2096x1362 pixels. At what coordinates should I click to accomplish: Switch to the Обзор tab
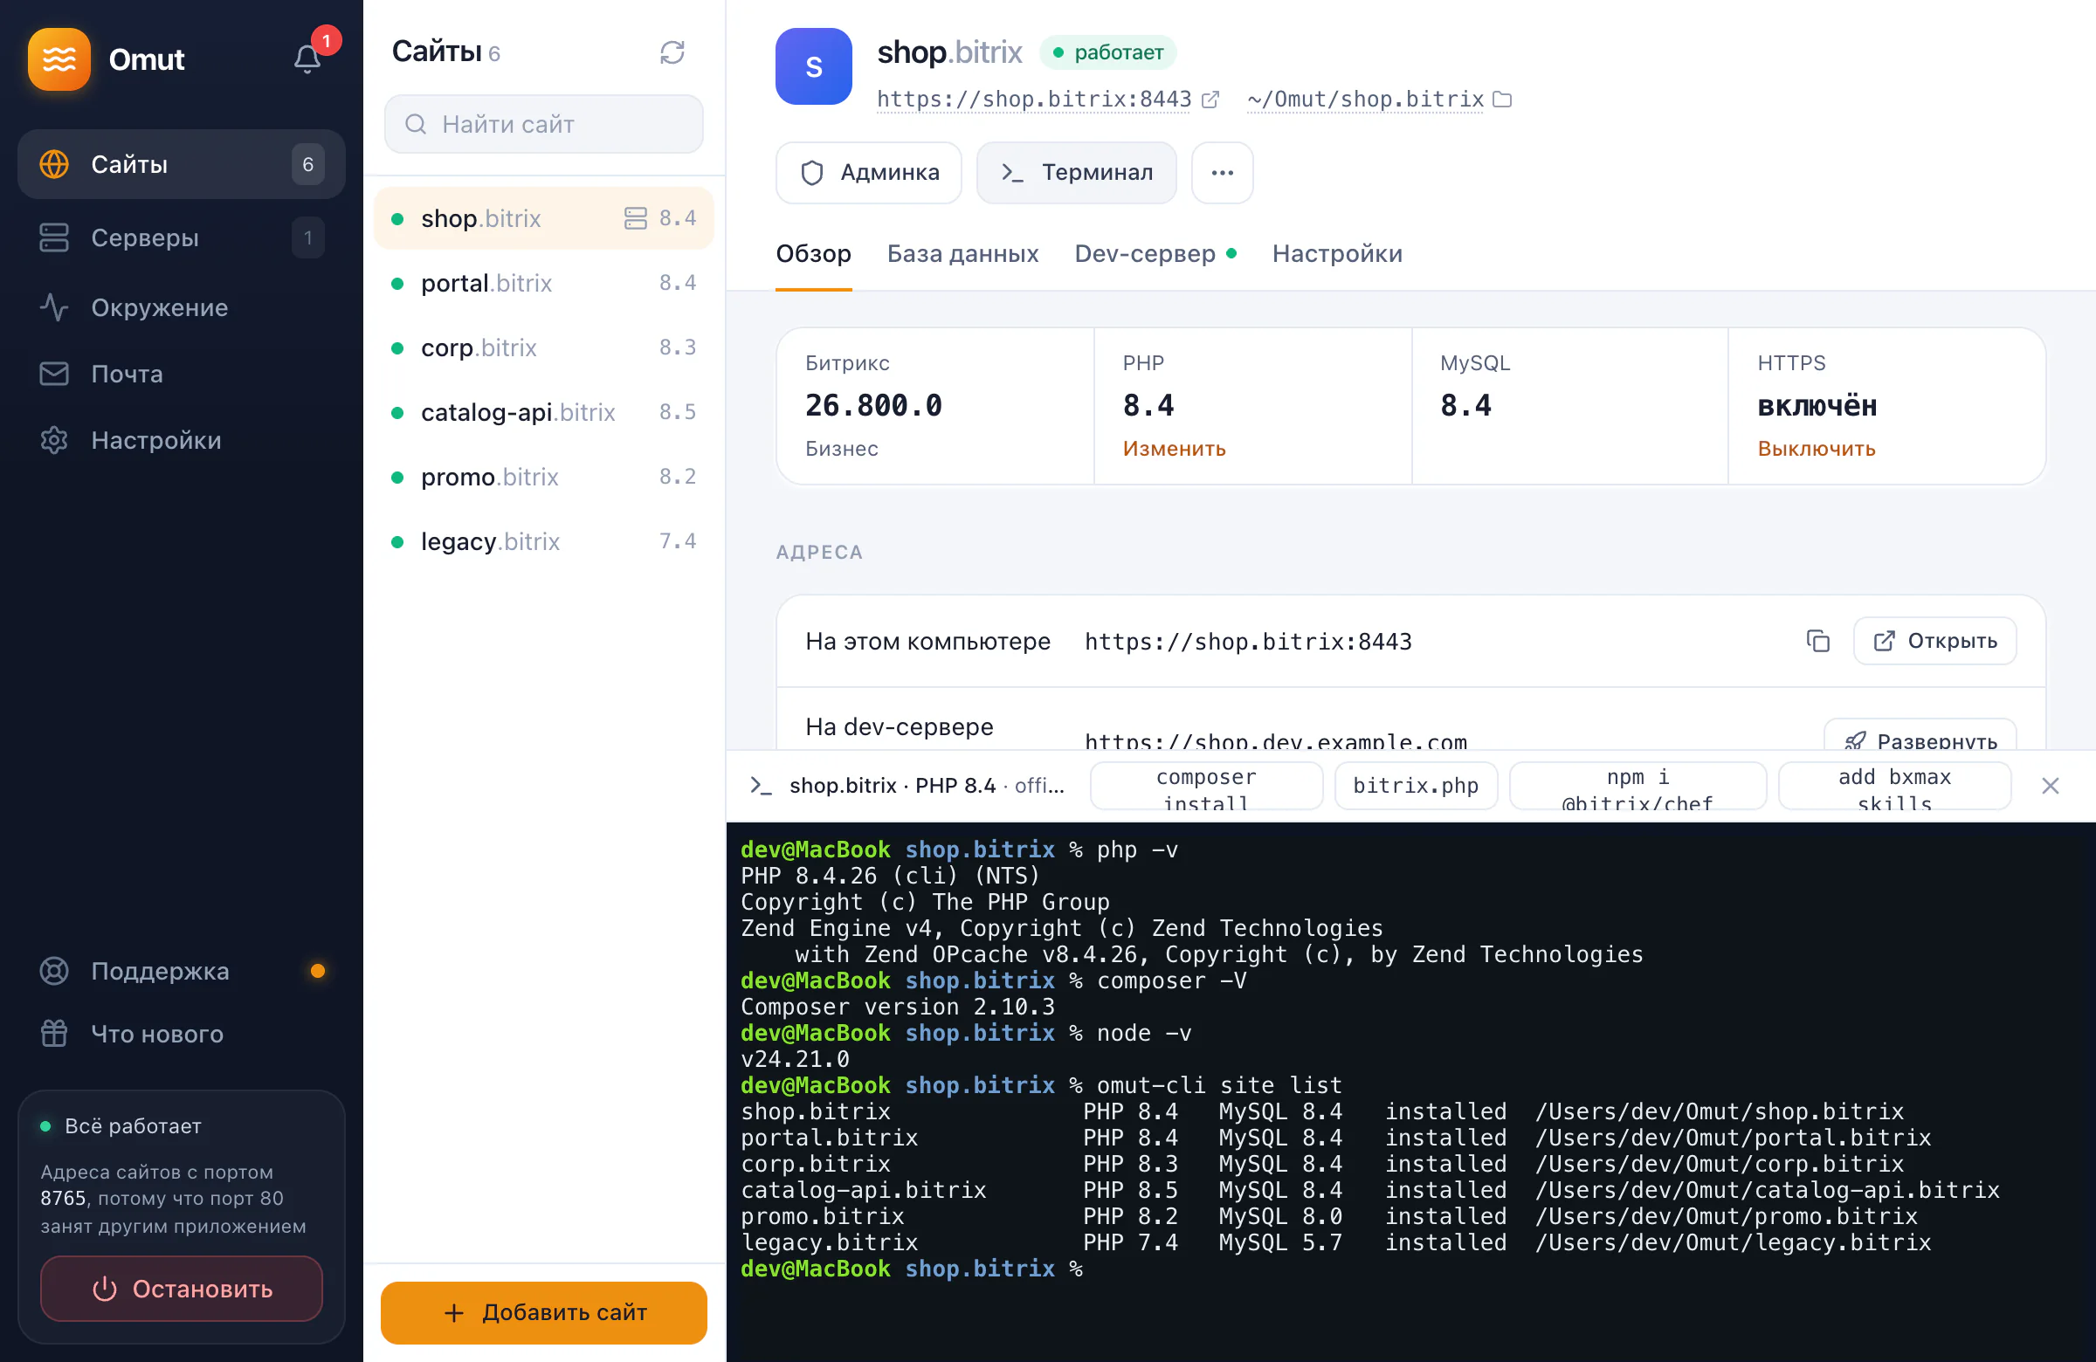coord(813,254)
